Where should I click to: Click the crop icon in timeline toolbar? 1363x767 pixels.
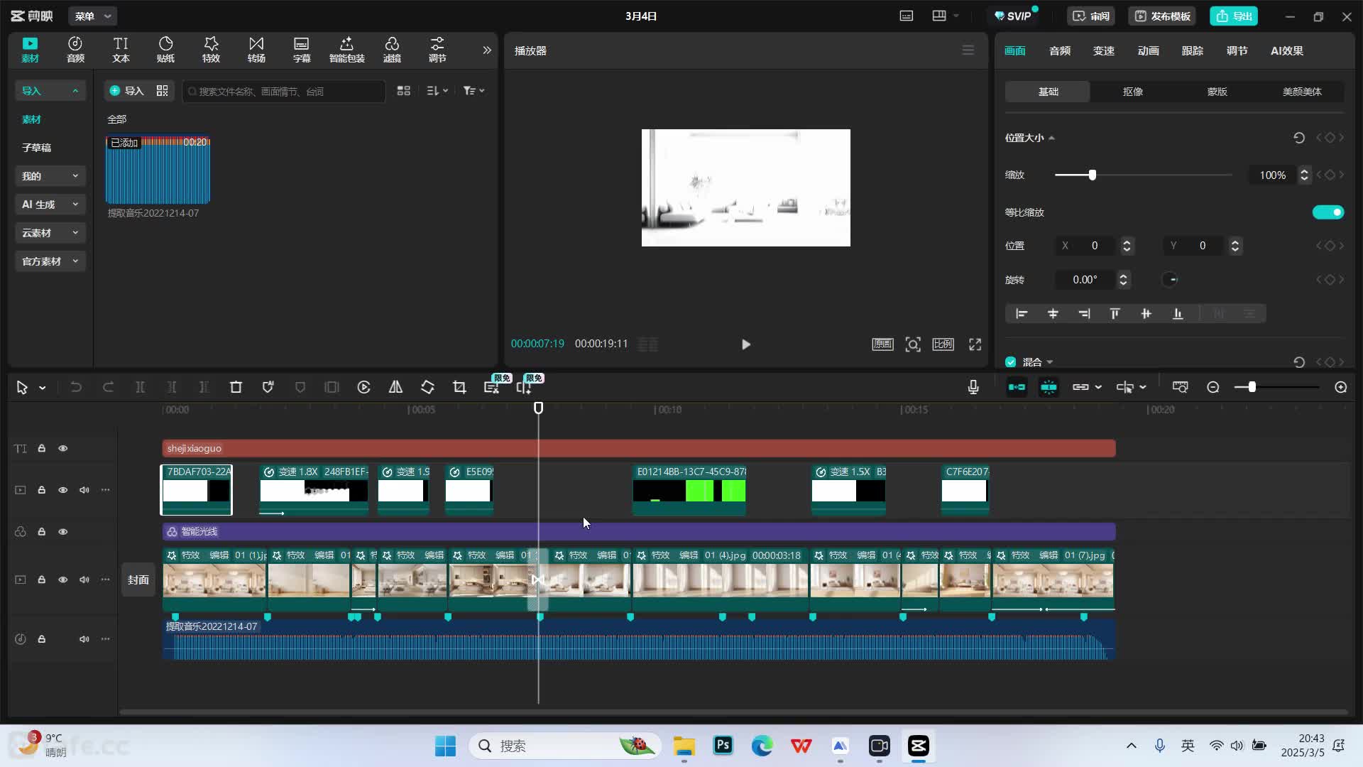(x=459, y=387)
